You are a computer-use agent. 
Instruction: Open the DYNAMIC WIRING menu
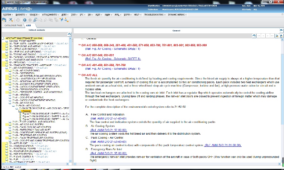coord(177,15)
